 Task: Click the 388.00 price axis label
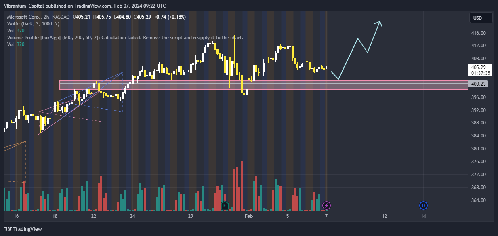[478, 123]
